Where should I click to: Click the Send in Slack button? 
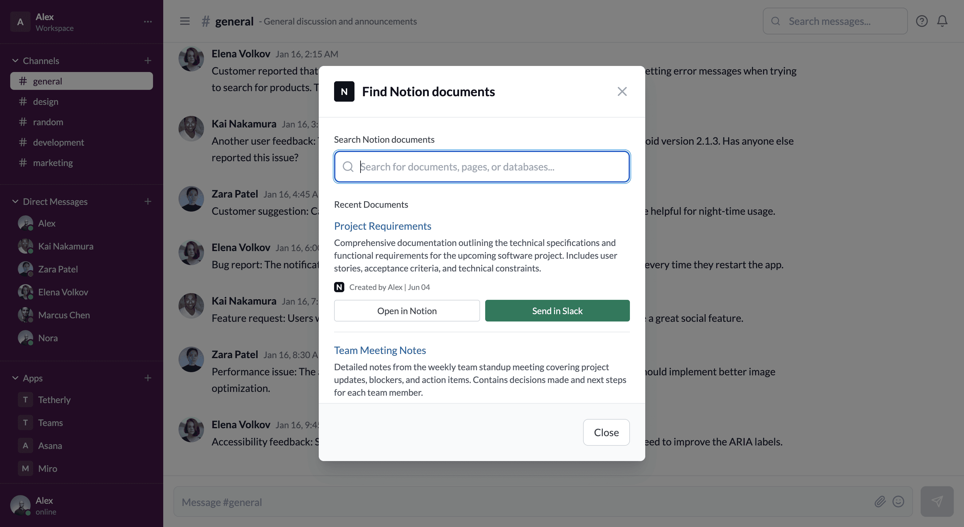click(x=557, y=310)
